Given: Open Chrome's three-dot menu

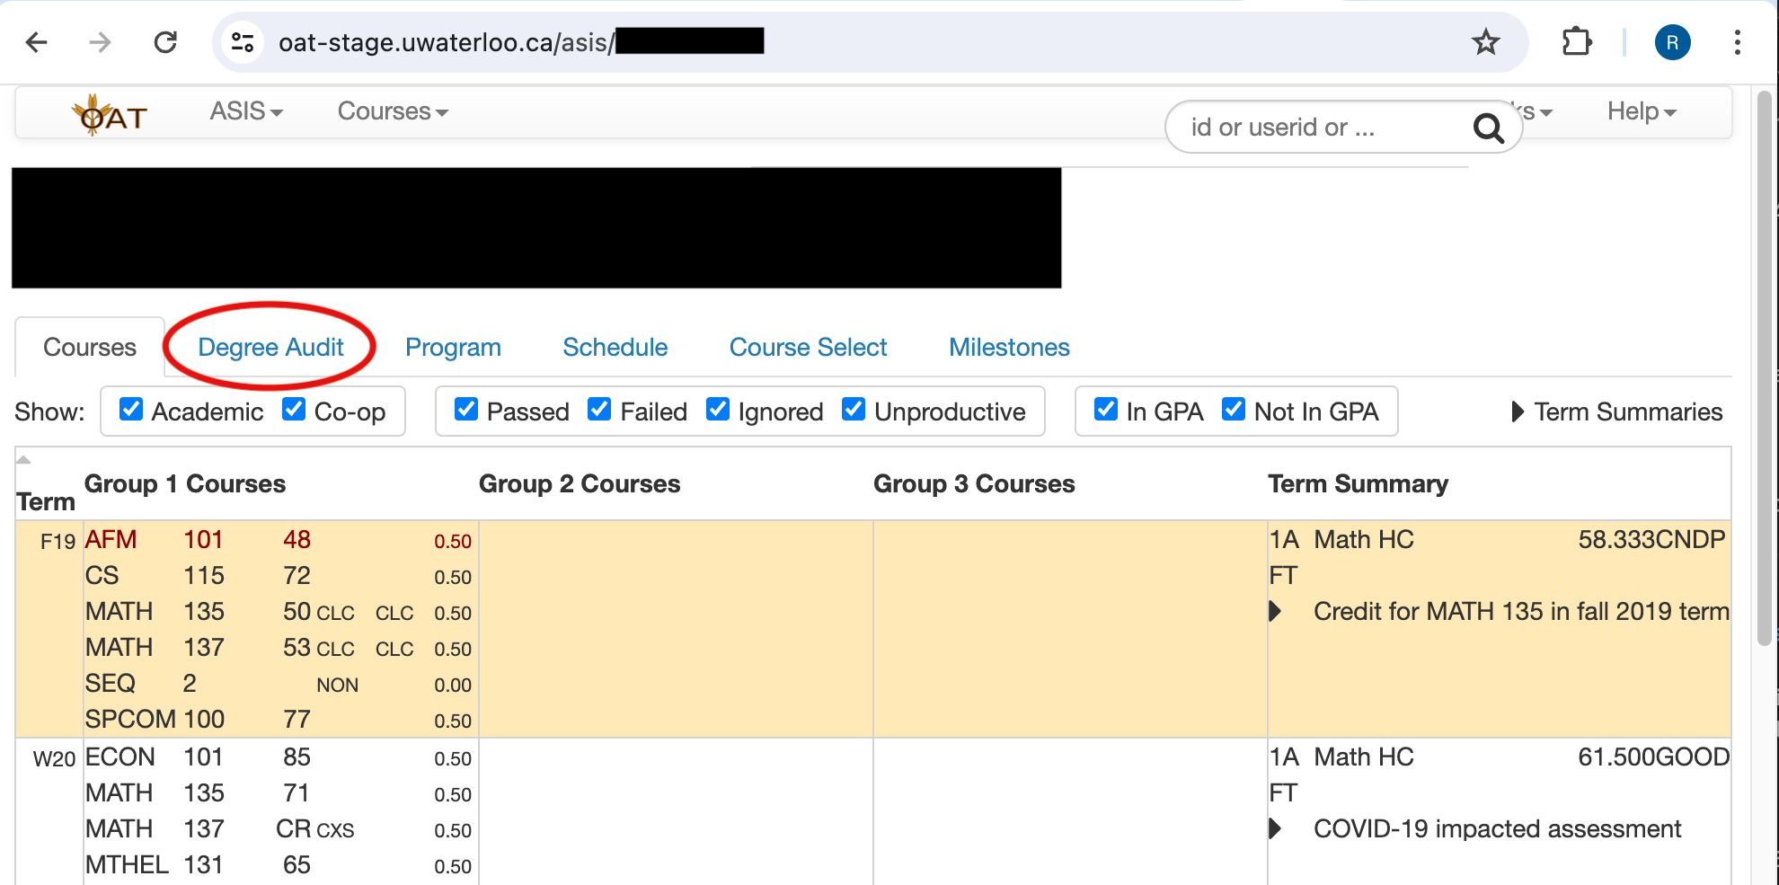Looking at the screenshot, I should 1737,41.
